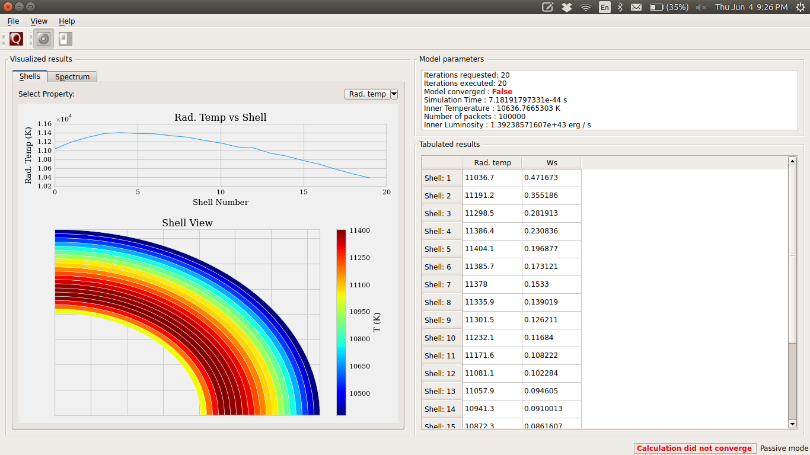Open the File menu

coord(13,21)
